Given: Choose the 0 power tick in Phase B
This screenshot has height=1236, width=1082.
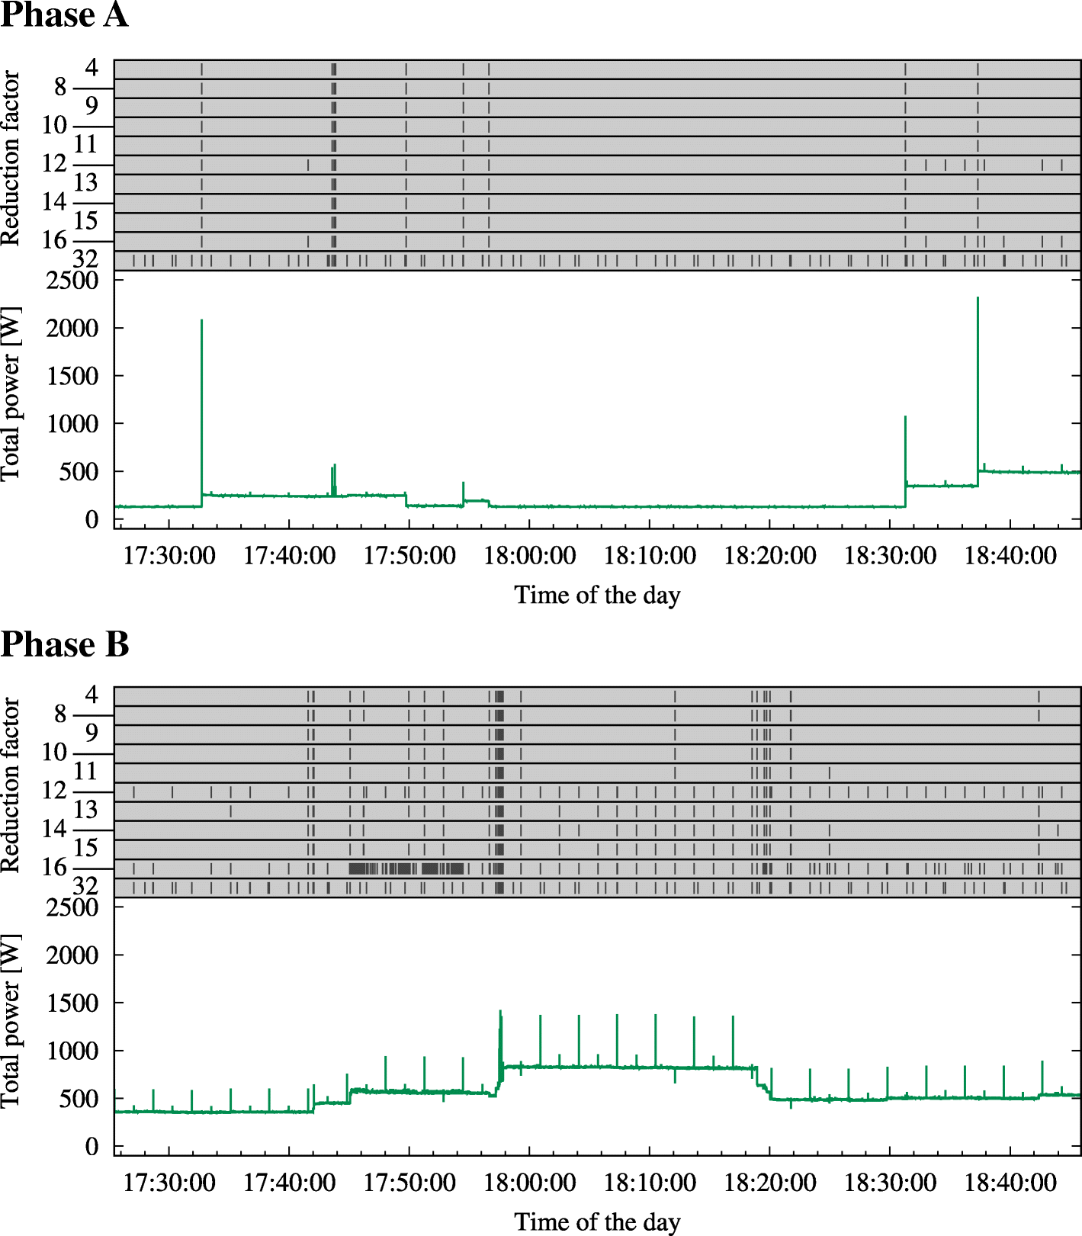Looking at the screenshot, I should [x=92, y=1147].
